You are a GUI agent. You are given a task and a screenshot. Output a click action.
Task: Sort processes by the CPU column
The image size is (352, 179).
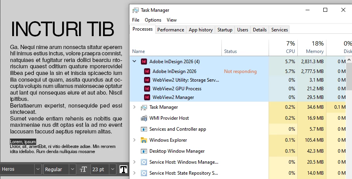283,48
